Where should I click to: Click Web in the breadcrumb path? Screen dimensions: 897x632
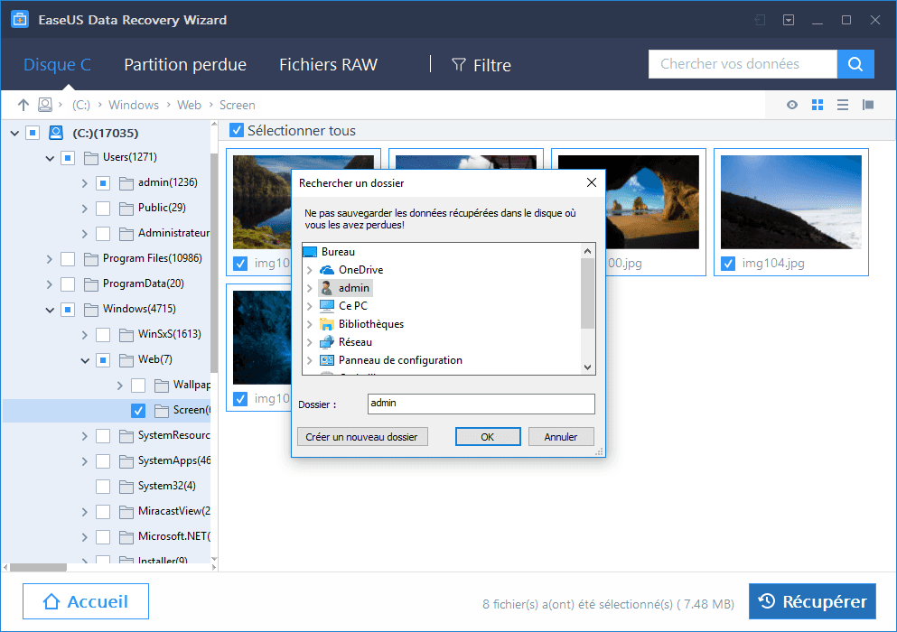coord(189,105)
